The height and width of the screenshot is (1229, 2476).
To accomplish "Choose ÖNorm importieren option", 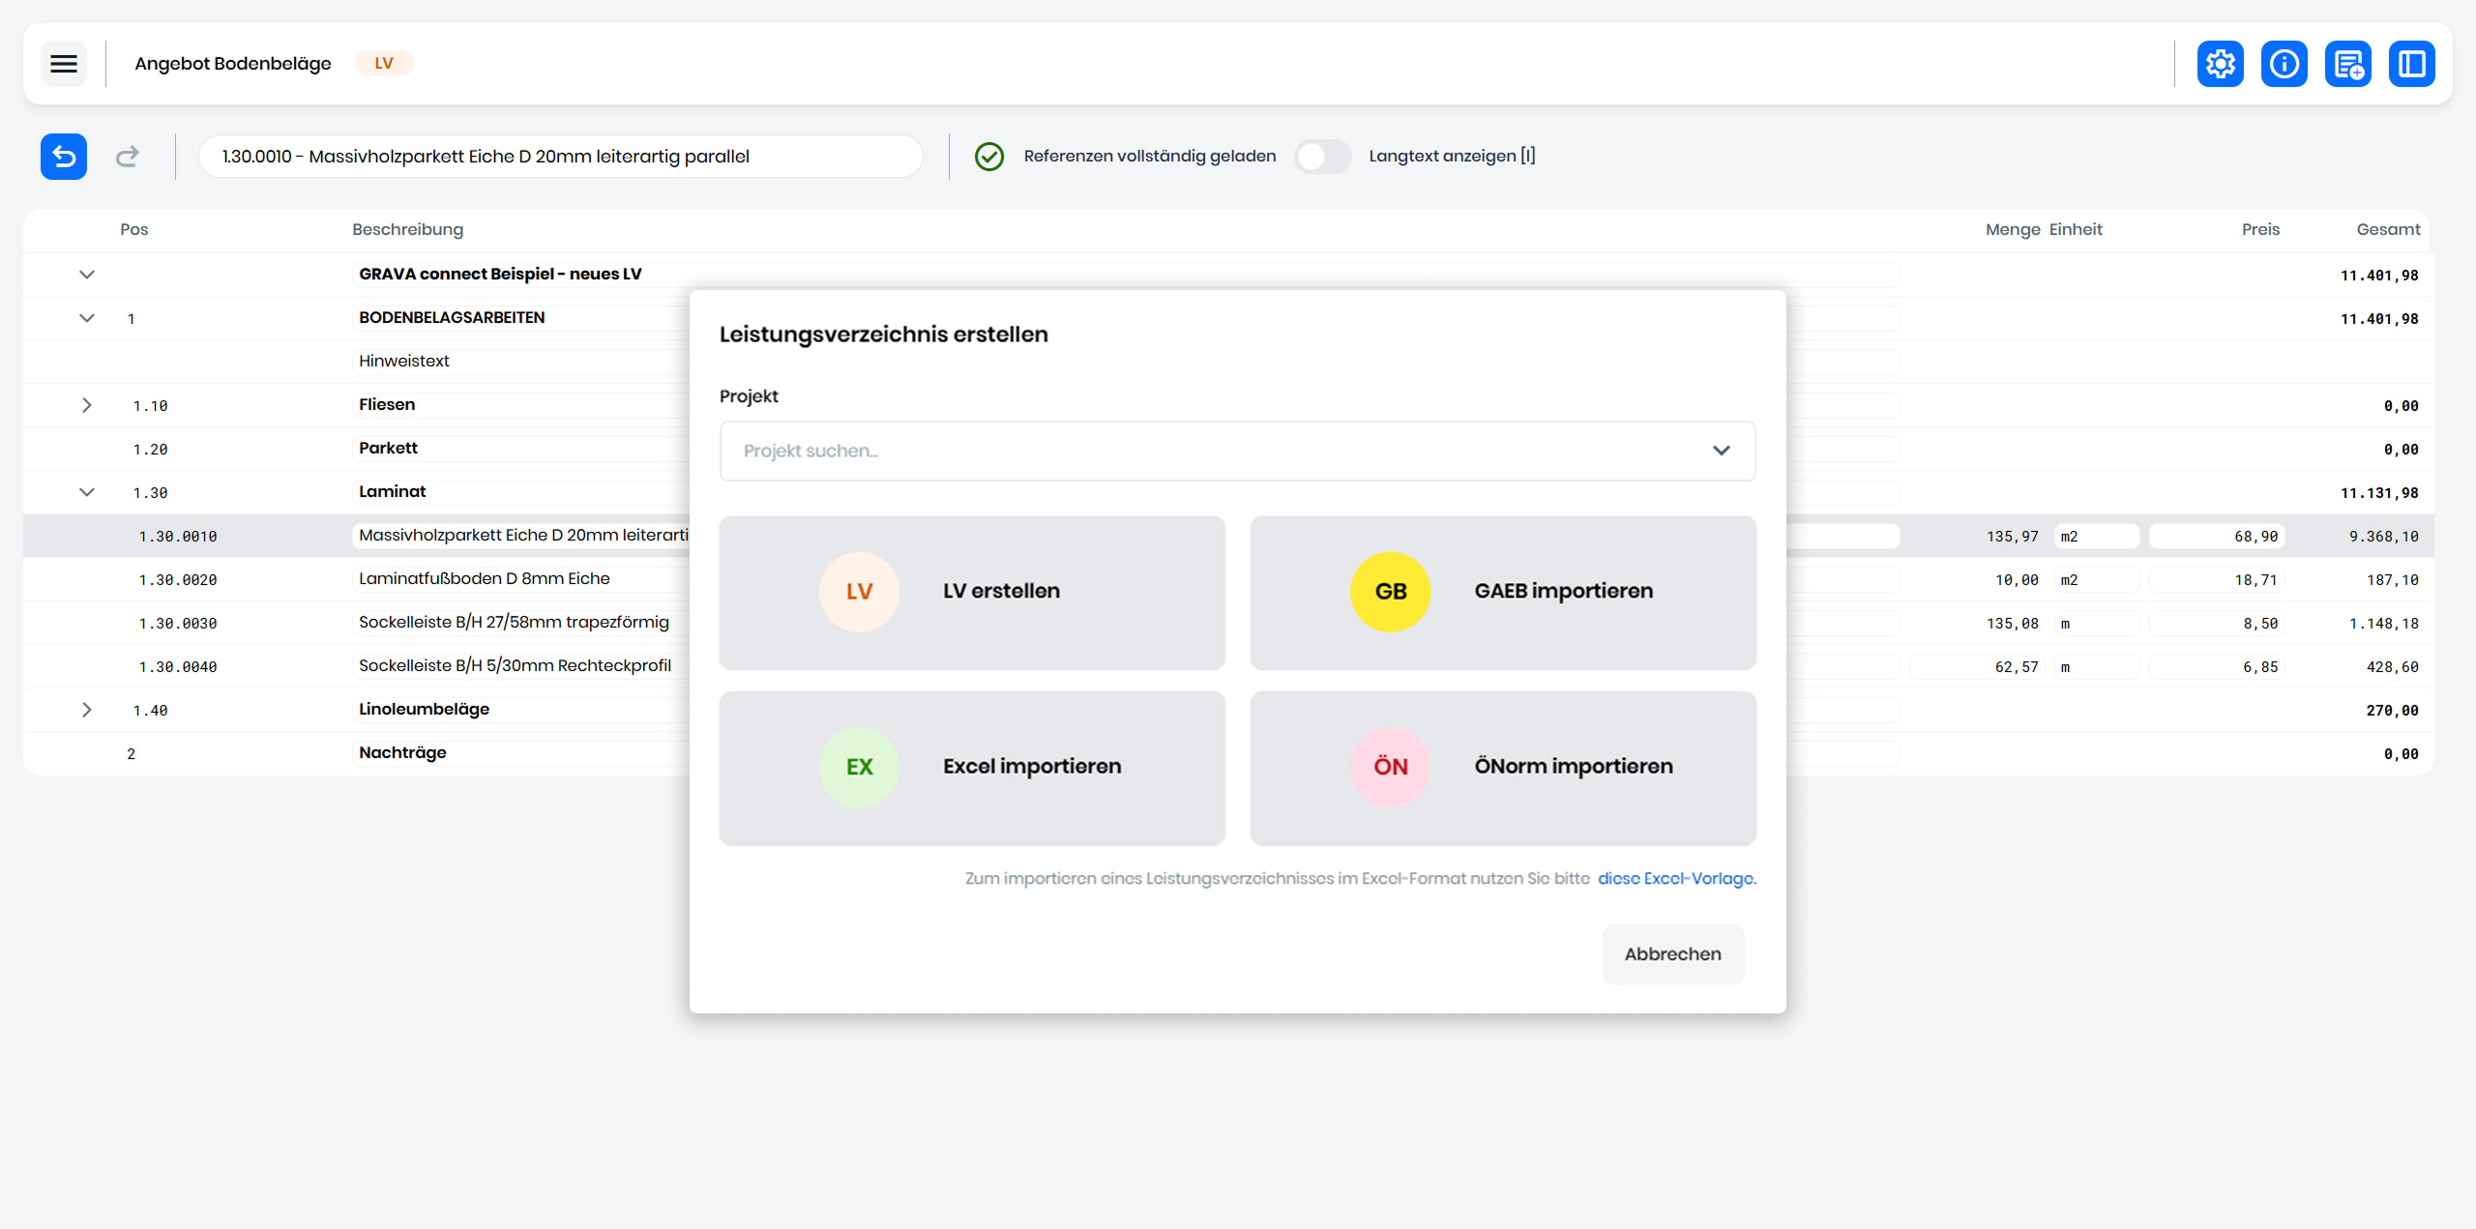I will (1503, 768).
